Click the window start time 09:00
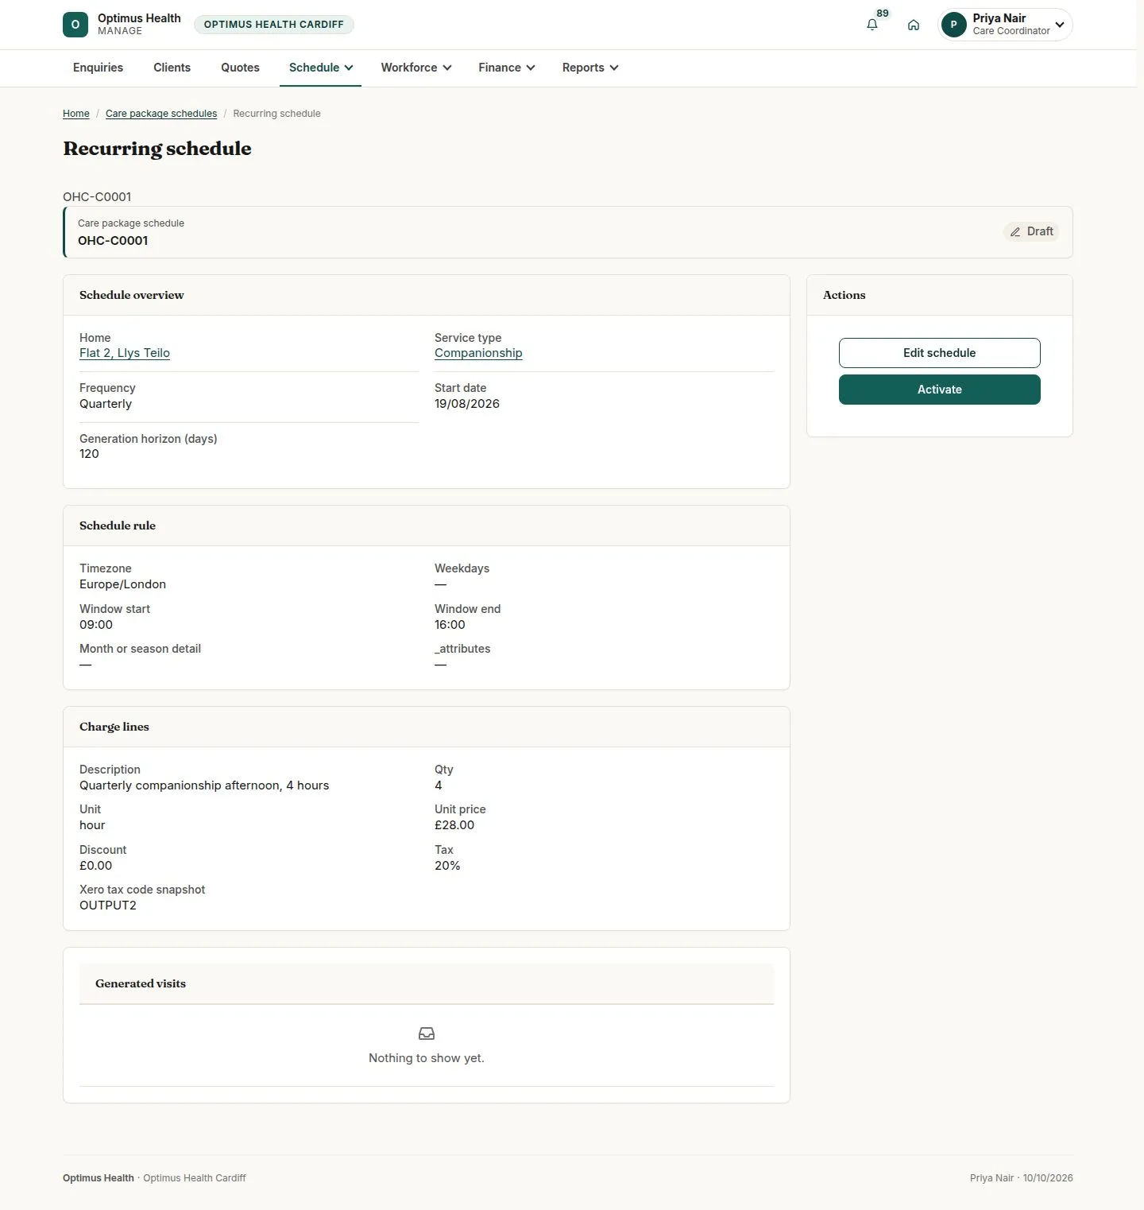The width and height of the screenshot is (1144, 1210). (96, 625)
